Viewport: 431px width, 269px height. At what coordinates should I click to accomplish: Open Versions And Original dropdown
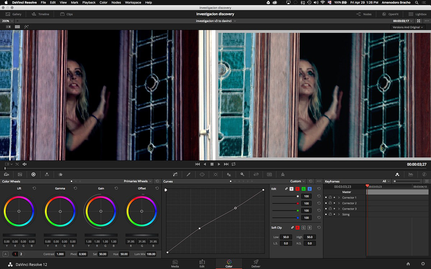408,27
